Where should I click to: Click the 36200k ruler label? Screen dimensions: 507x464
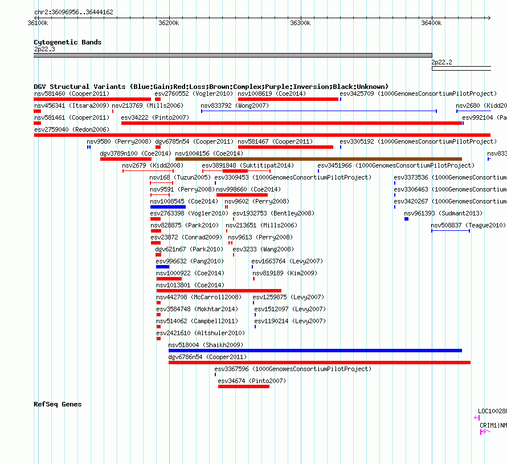169,23
